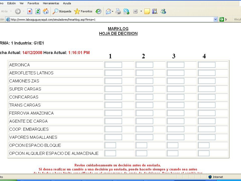Screen dimensions: 241x181
Task: Open Búsqueda search tool
Action: [x=62, y=11]
